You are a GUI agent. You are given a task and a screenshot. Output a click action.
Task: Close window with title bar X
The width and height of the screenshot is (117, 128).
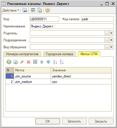[x=113, y=4]
